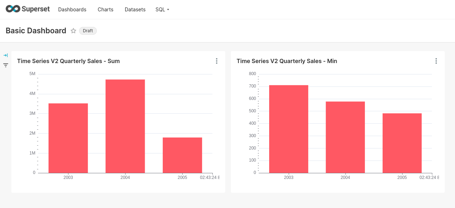Select the Charts navigation item
Image resolution: width=455 pixels, height=208 pixels.
point(105,10)
